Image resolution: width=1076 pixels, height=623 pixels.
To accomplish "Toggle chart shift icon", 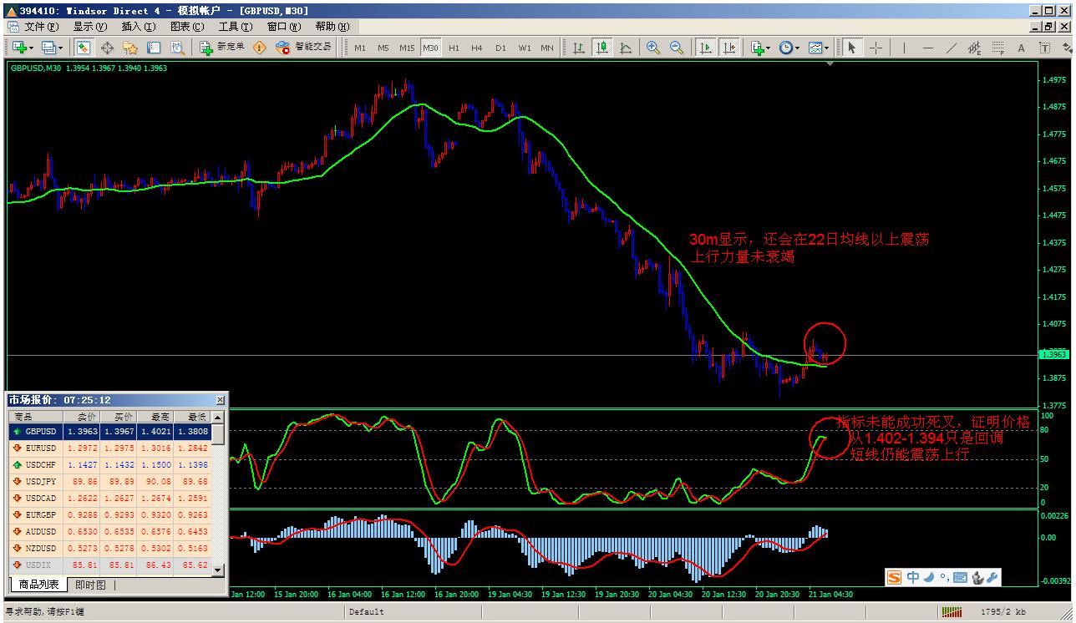I will tap(729, 48).
